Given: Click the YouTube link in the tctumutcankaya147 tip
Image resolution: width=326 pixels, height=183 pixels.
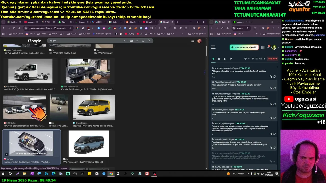Looking at the screenshot, I should tap(238, 158).
